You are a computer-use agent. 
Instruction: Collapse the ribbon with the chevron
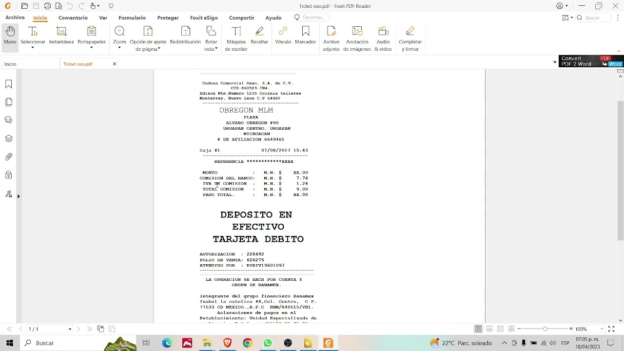tap(619, 51)
